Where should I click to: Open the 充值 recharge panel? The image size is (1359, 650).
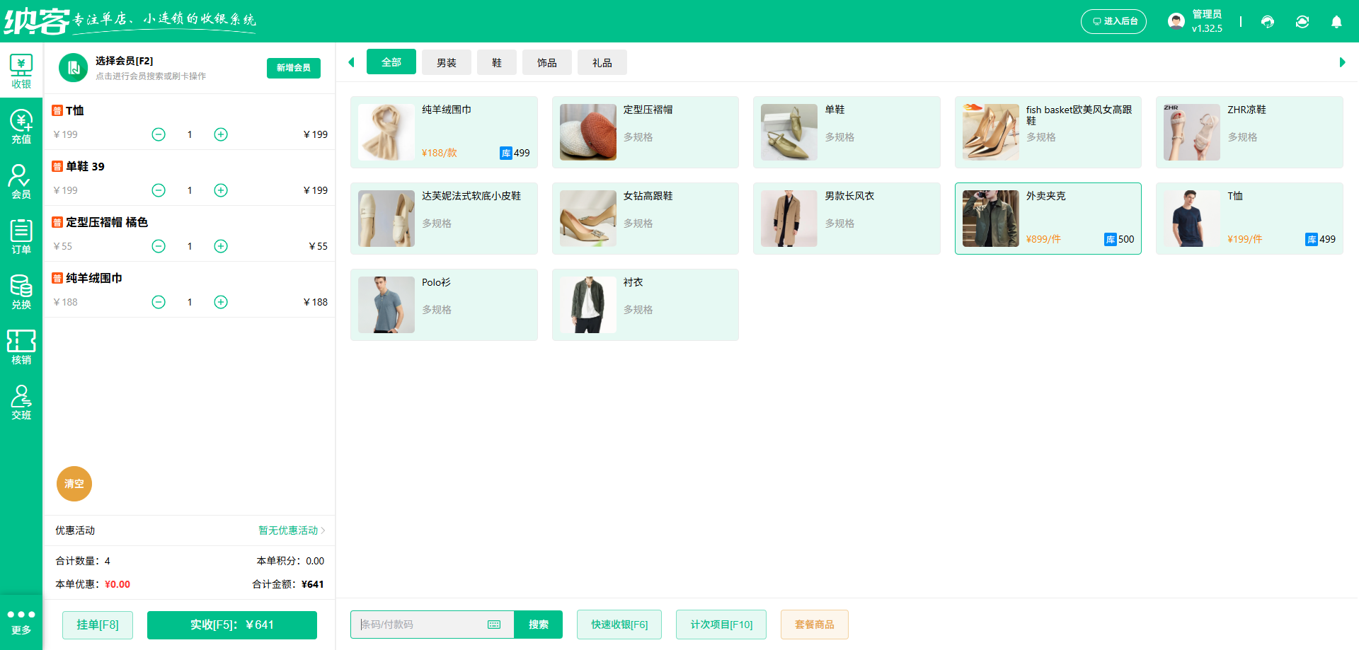tap(21, 126)
